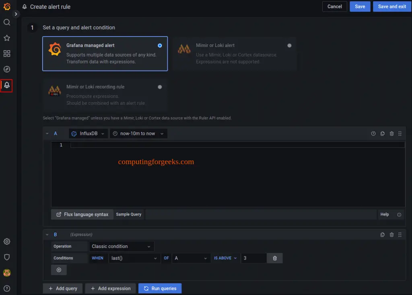Open the Alerting bell icon in sidebar

6,85
